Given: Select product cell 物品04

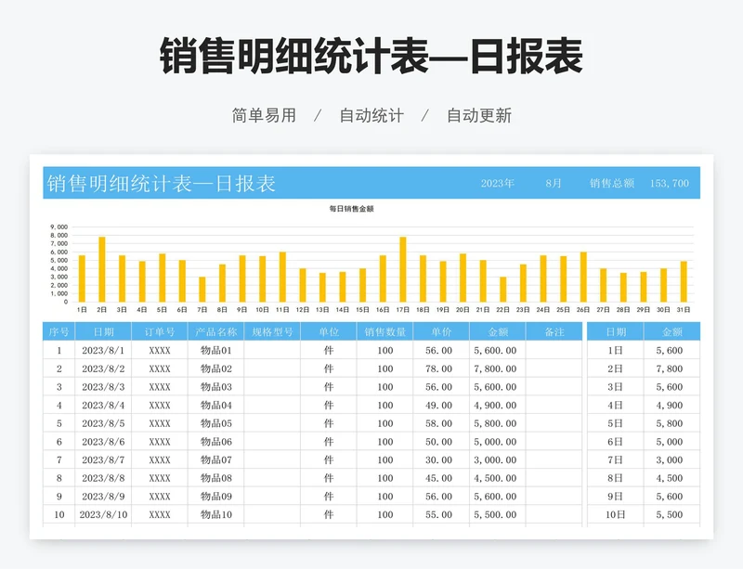Looking at the screenshot, I should click(216, 405).
